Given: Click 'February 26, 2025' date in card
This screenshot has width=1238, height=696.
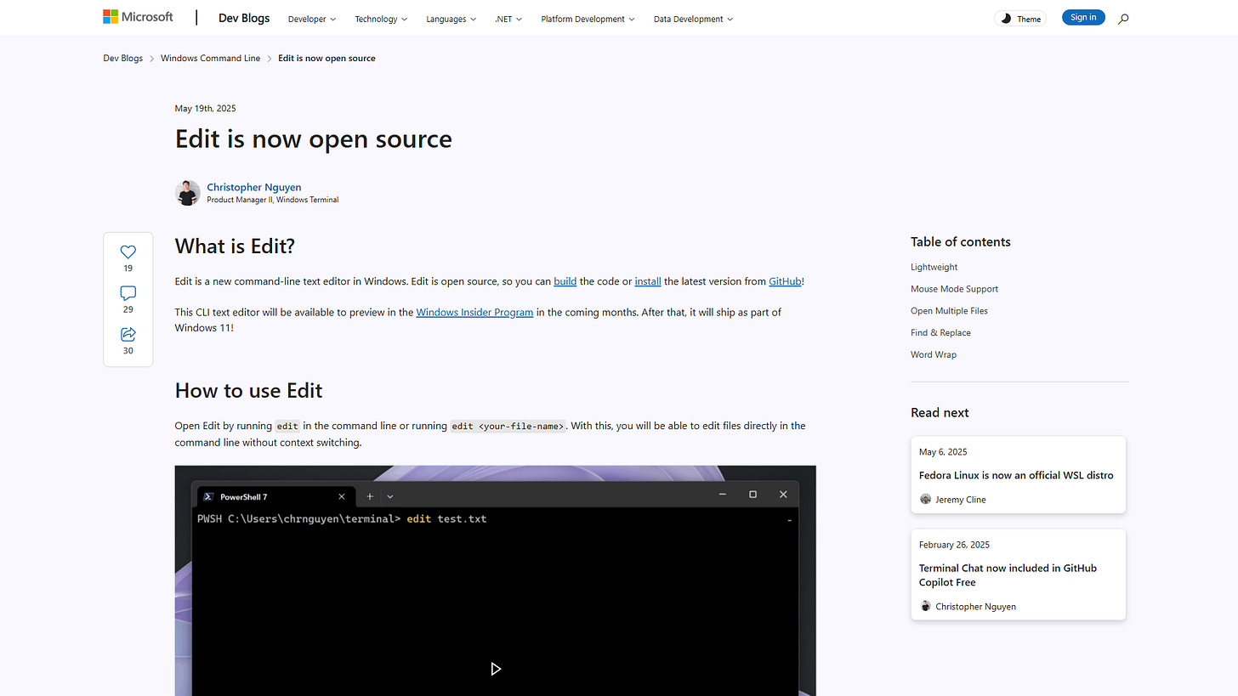Looking at the screenshot, I should [x=954, y=545].
